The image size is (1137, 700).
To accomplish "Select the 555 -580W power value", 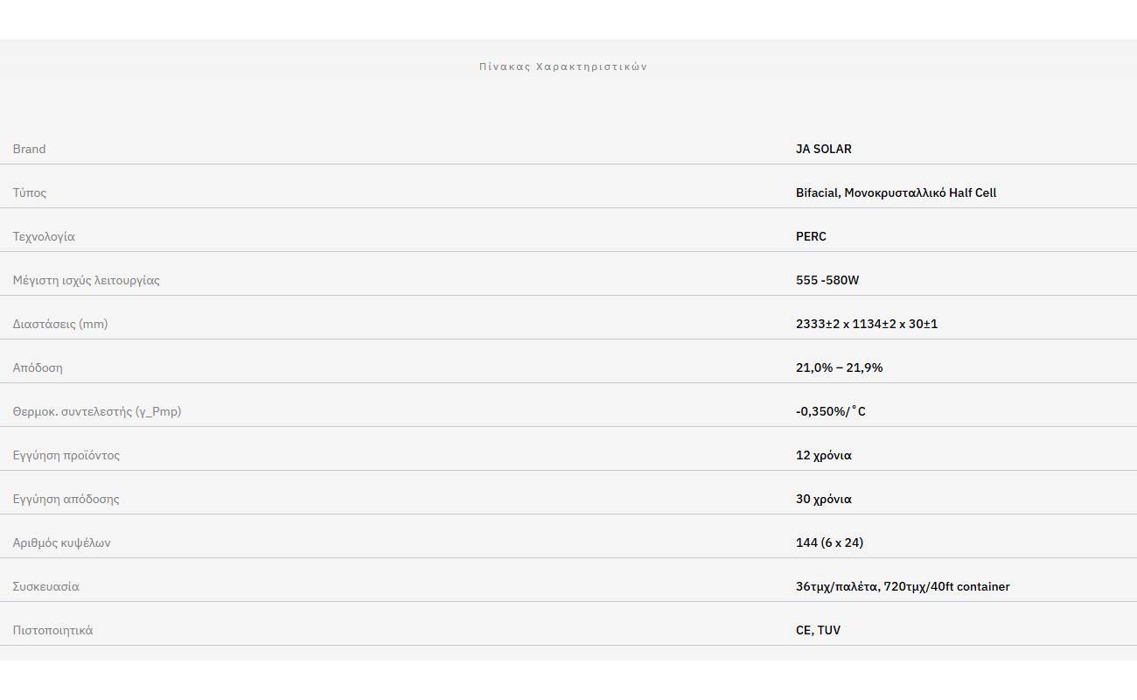I will 827,280.
